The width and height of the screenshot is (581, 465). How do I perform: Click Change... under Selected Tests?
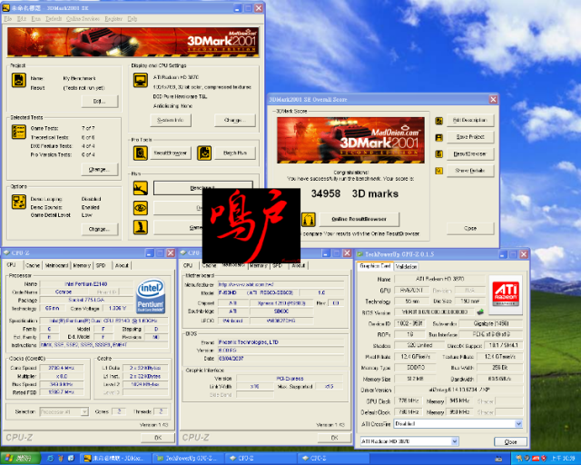click(100, 170)
